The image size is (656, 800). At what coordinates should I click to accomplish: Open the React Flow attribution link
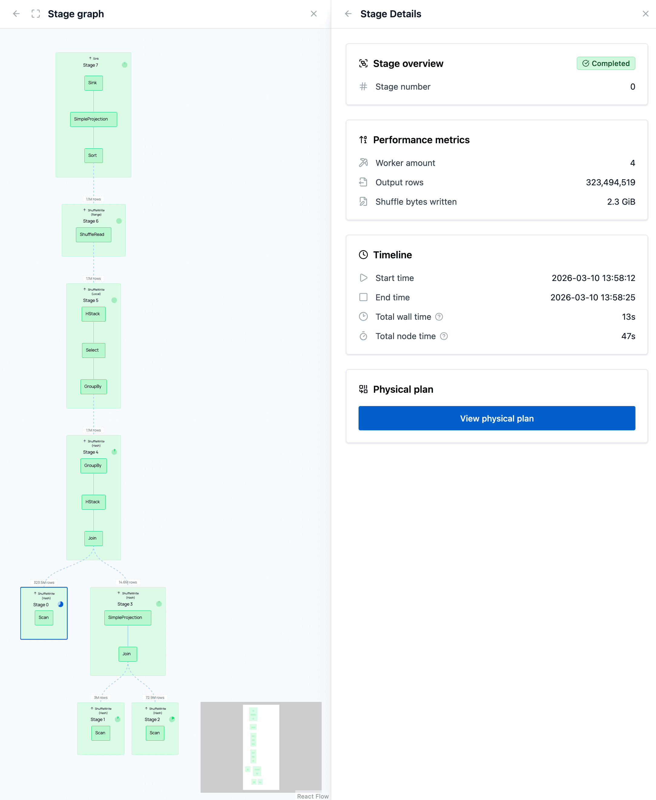click(x=313, y=796)
